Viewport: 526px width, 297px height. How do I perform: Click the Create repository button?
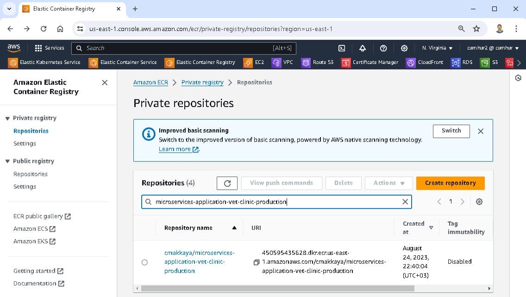tap(450, 183)
